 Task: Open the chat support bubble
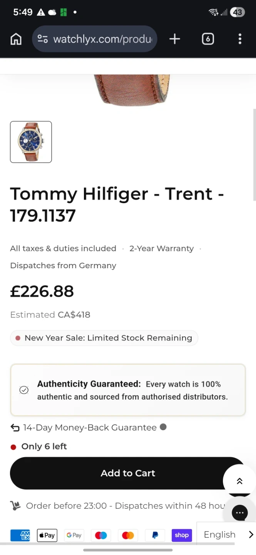240,513
